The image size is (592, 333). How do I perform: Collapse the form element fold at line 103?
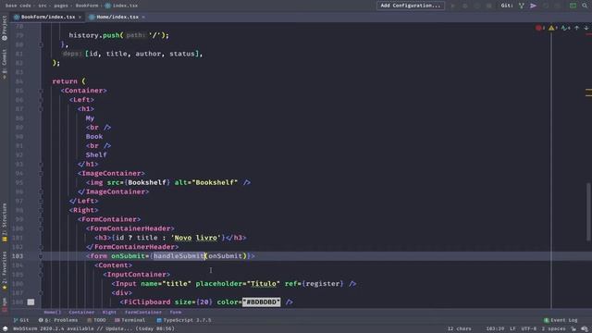pyautogui.click(x=41, y=256)
